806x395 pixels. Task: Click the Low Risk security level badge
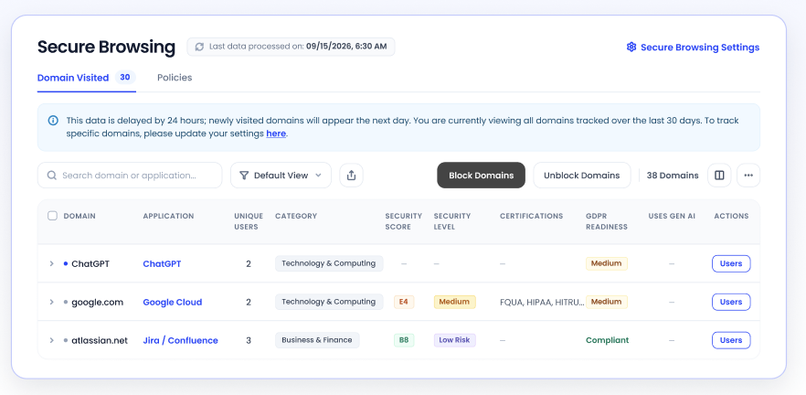pyautogui.click(x=454, y=340)
